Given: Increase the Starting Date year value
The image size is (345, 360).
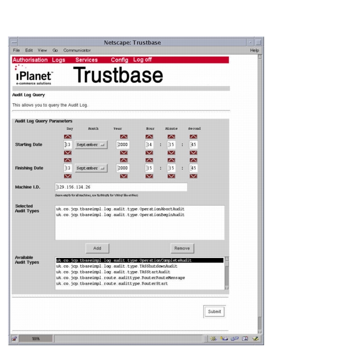Looking at the screenshot, I should click(x=124, y=137).
